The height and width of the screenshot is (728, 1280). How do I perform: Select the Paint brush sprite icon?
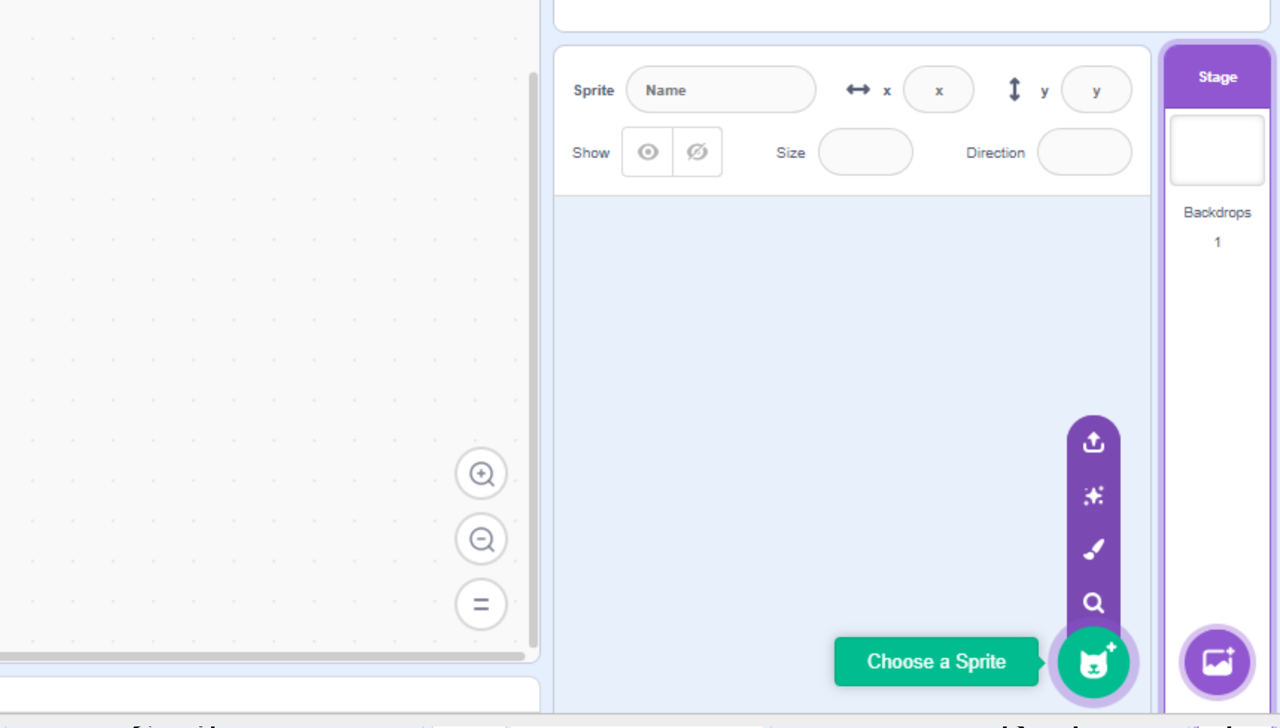click(x=1093, y=550)
